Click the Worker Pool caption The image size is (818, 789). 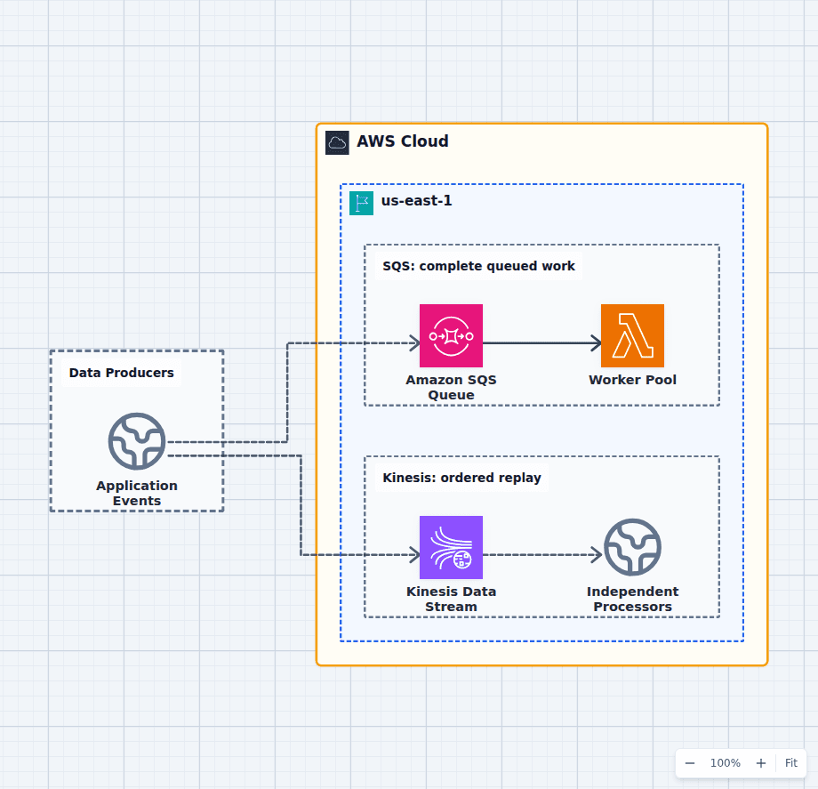tap(632, 380)
